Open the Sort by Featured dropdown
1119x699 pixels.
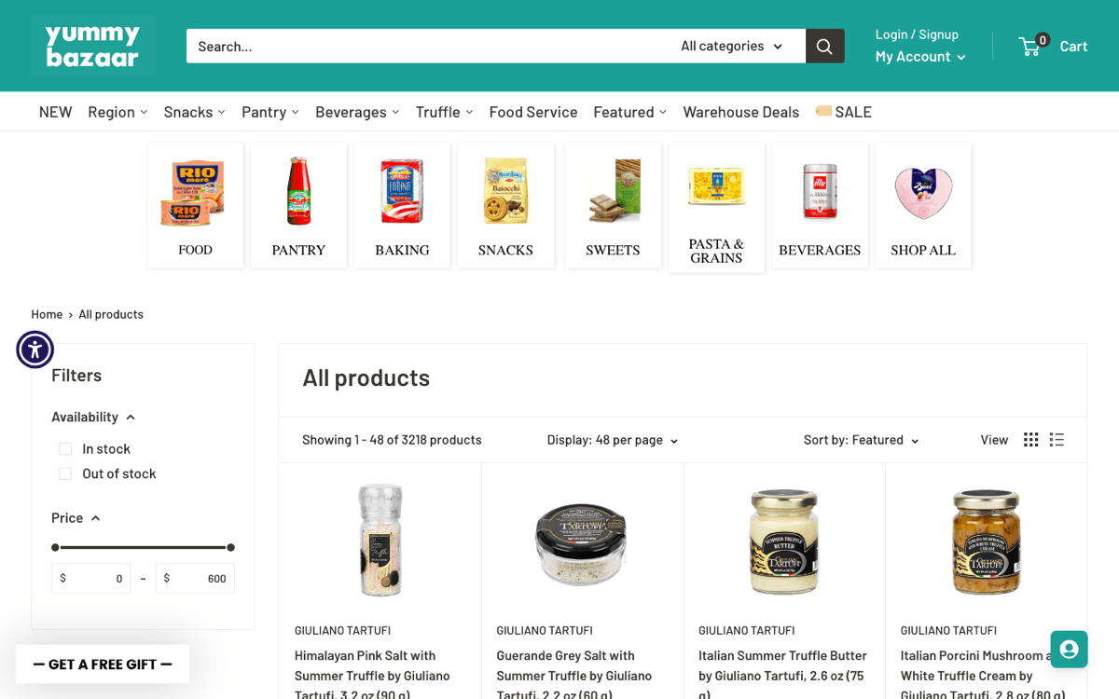[861, 440]
